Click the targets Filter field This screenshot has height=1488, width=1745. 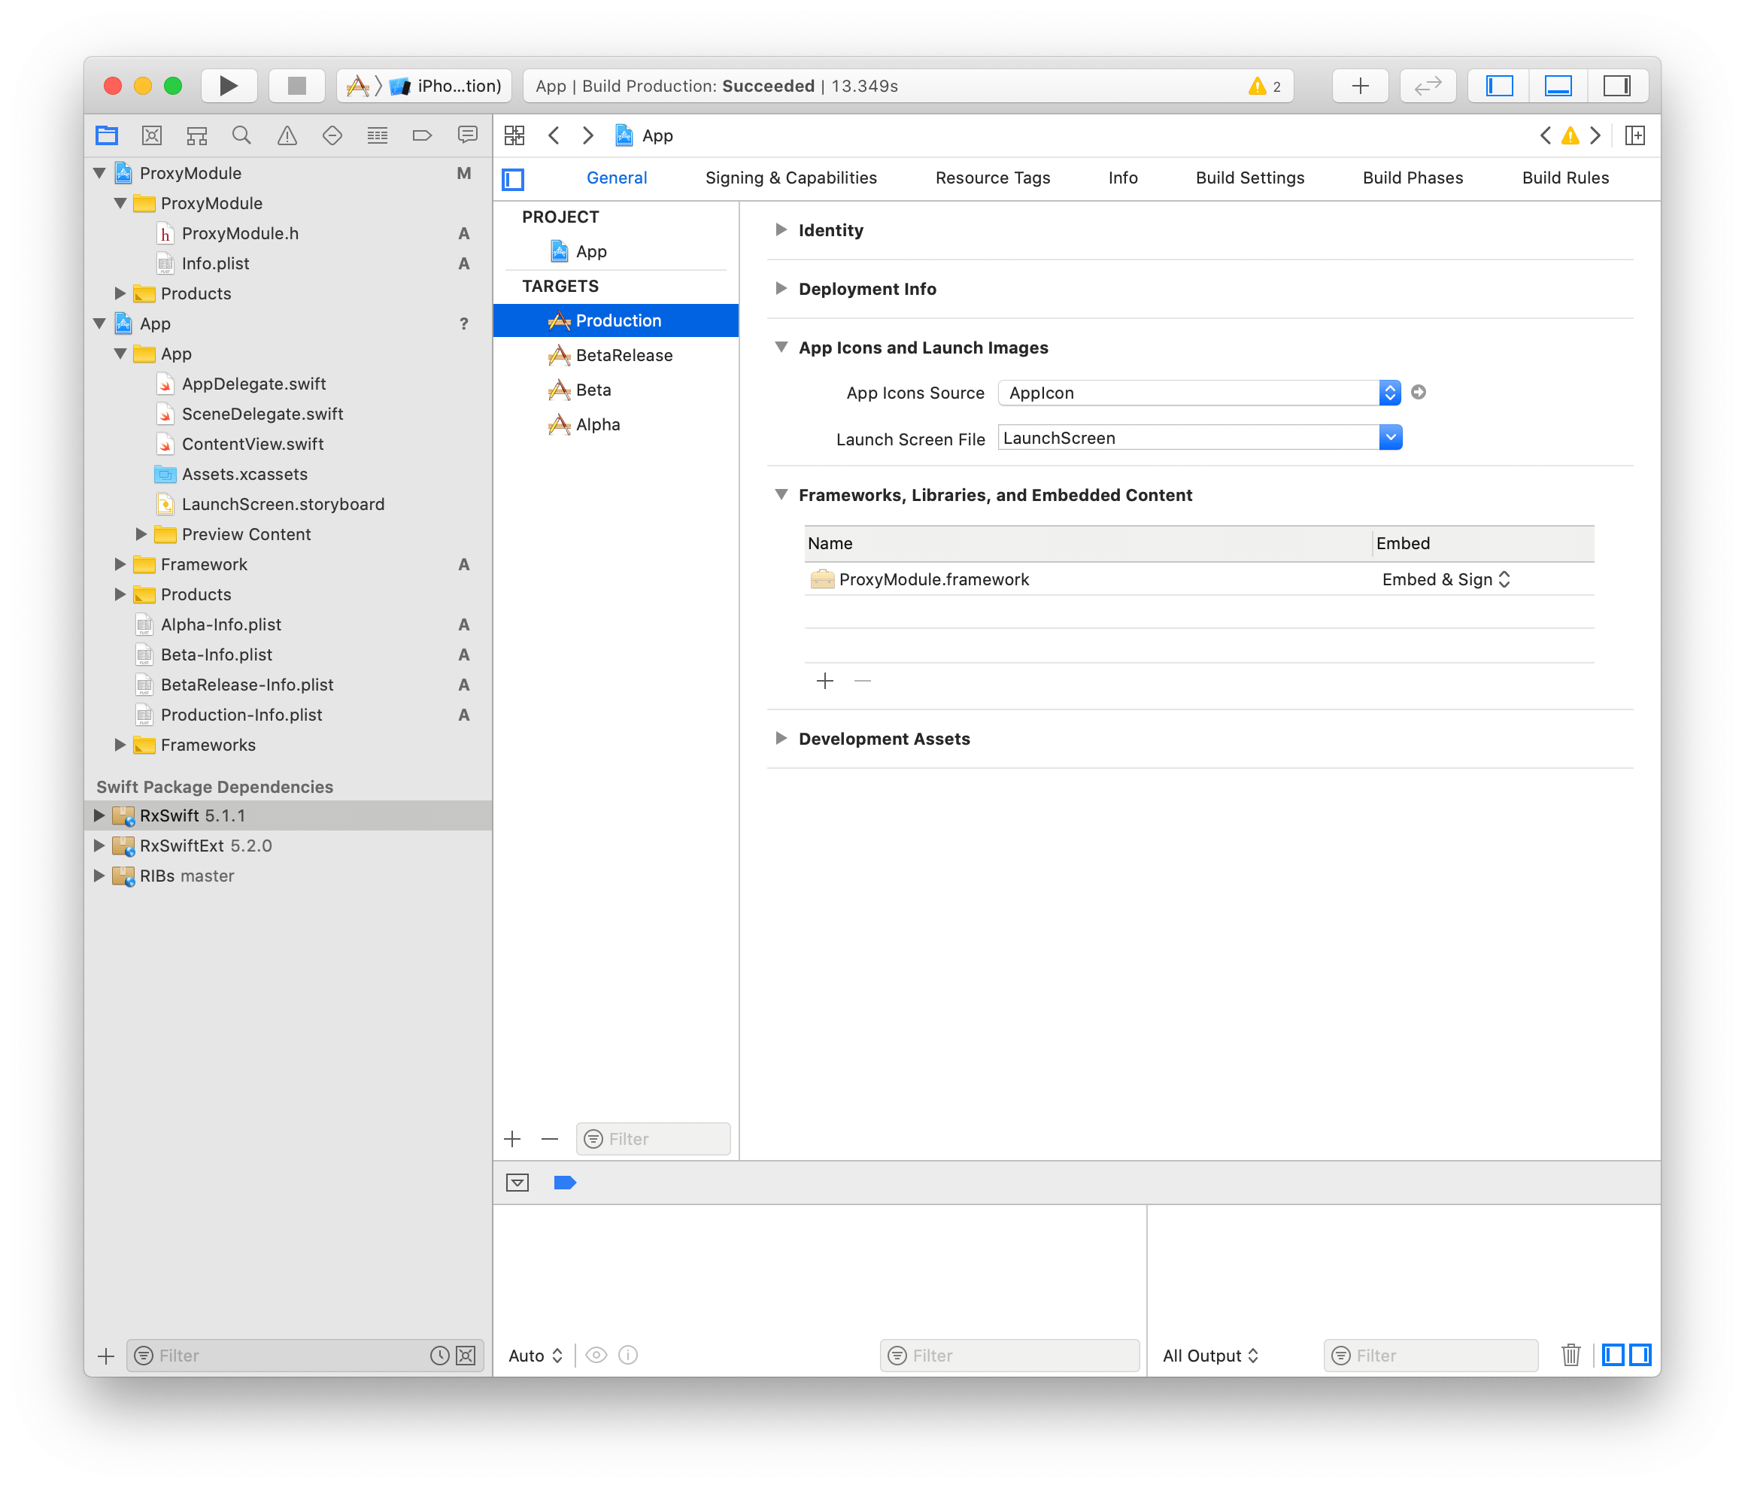pyautogui.click(x=653, y=1140)
